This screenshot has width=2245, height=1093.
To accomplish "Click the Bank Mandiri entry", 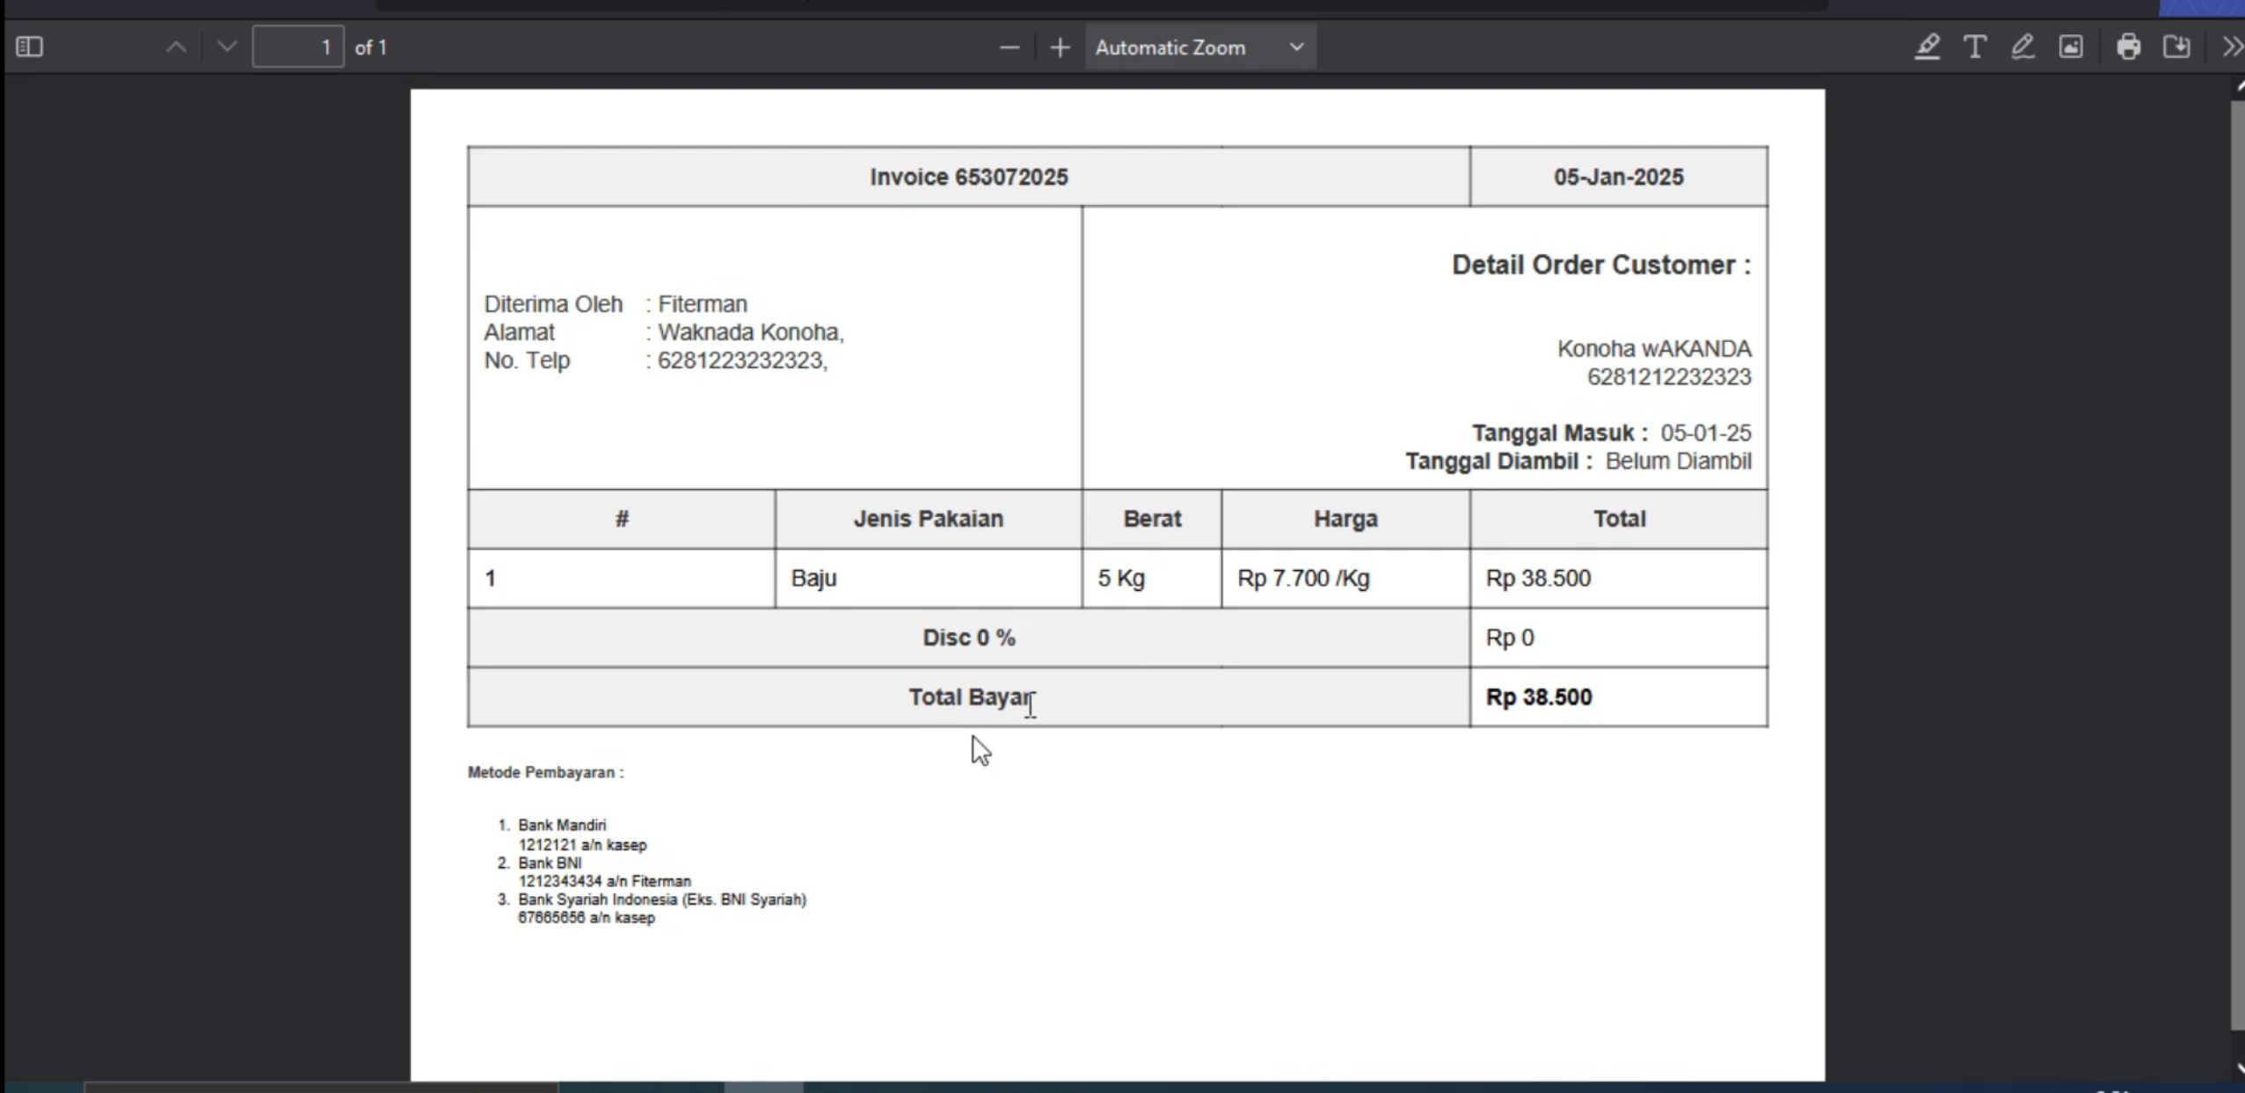I will pos(562,825).
